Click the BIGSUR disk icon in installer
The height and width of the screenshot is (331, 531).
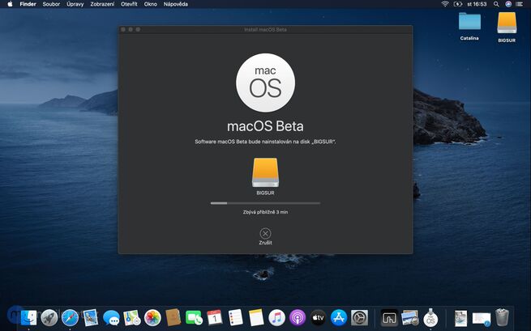click(265, 172)
